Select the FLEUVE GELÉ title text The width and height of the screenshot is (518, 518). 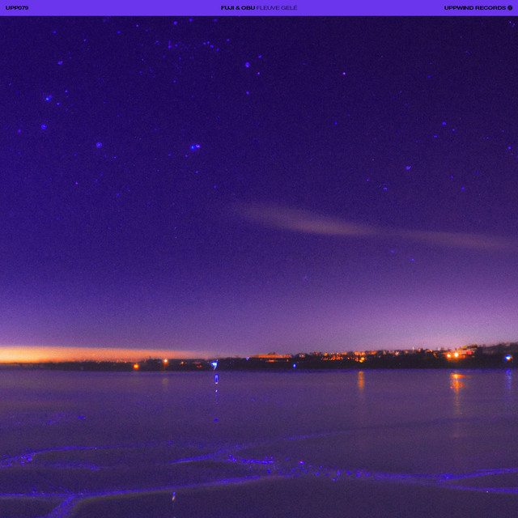277,7
